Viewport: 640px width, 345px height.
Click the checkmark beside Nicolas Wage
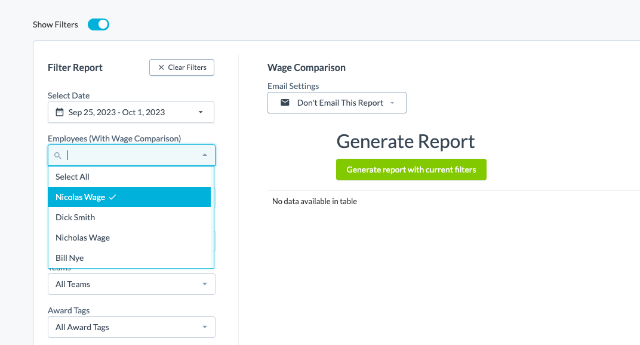point(113,197)
